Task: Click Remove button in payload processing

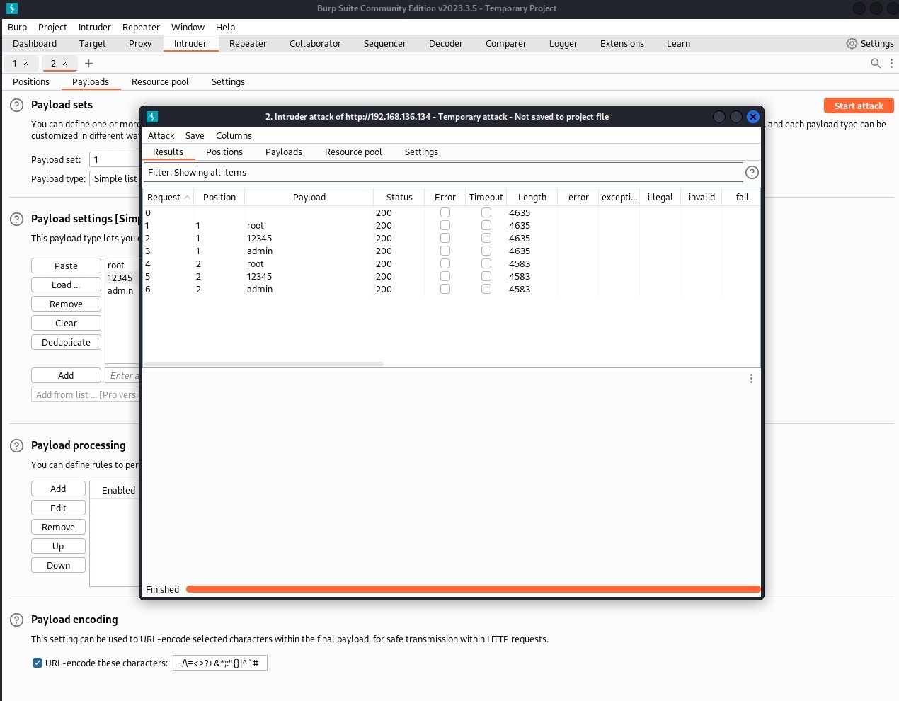Action: click(x=58, y=528)
